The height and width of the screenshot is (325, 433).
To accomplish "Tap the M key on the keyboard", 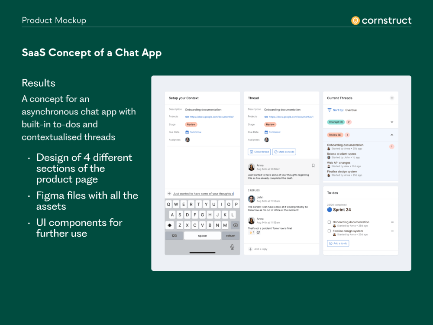I will coord(225,225).
